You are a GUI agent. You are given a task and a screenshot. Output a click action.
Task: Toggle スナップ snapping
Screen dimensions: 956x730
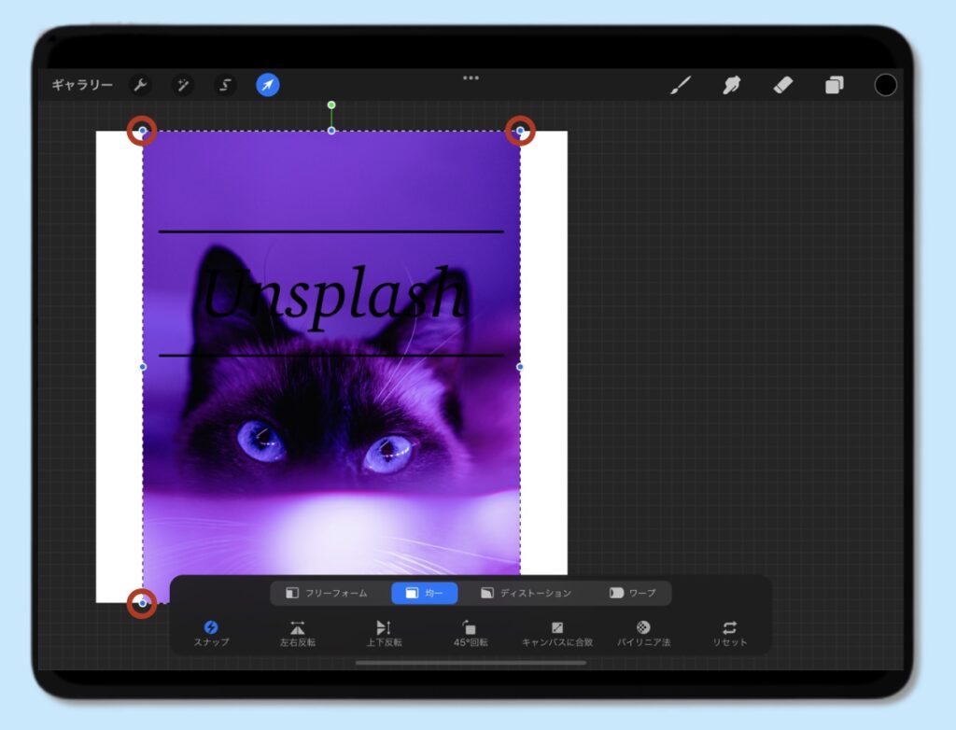pyautogui.click(x=211, y=633)
